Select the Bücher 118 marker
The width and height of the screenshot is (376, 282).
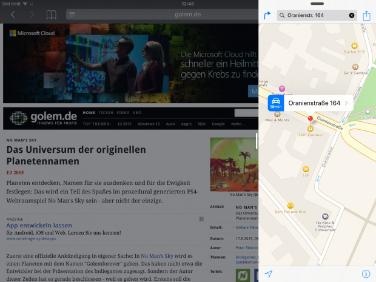tap(354, 45)
